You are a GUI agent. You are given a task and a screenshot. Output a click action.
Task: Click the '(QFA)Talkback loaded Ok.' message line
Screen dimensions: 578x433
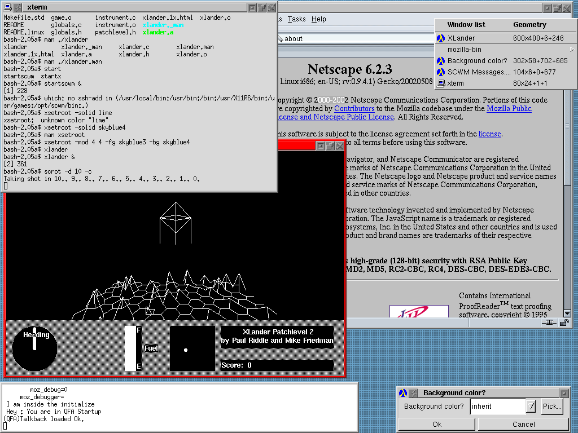click(43, 419)
